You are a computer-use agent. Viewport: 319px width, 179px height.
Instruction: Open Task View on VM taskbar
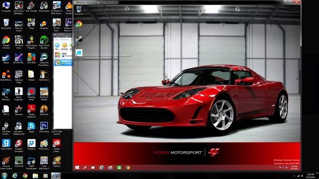(93, 168)
